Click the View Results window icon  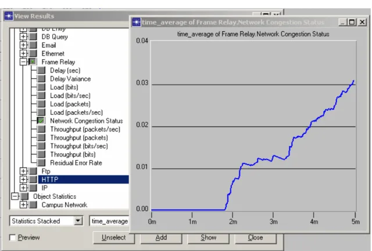[x=9, y=16]
